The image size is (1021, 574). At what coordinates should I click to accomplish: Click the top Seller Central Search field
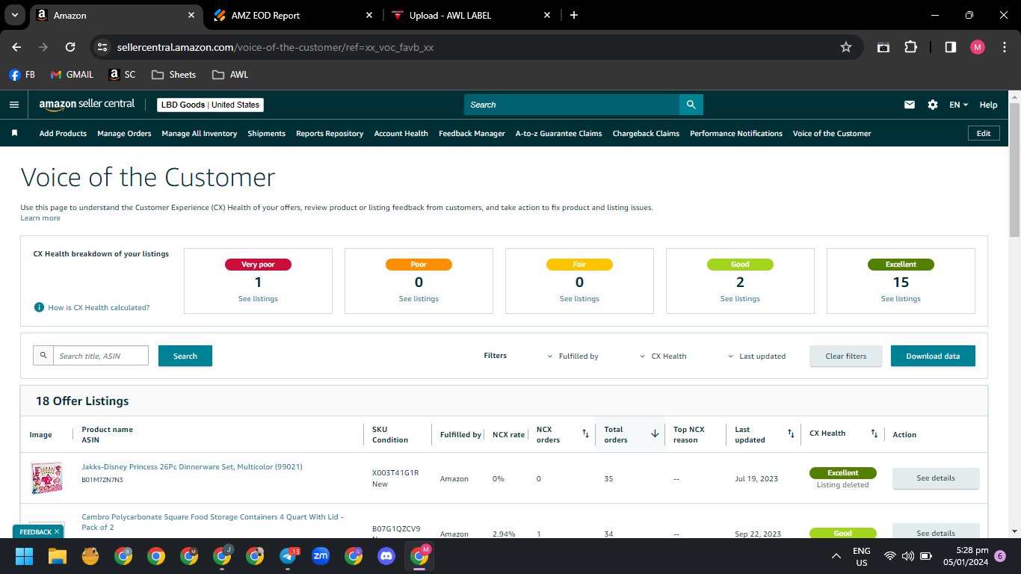tap(572, 105)
